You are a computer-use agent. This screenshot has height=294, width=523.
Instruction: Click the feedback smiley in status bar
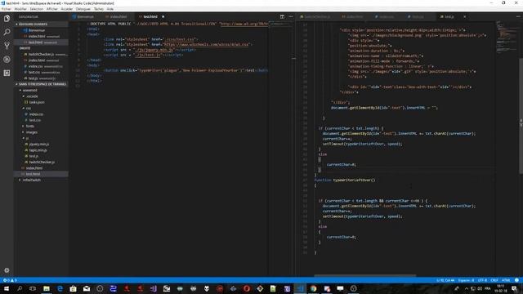coord(516,280)
